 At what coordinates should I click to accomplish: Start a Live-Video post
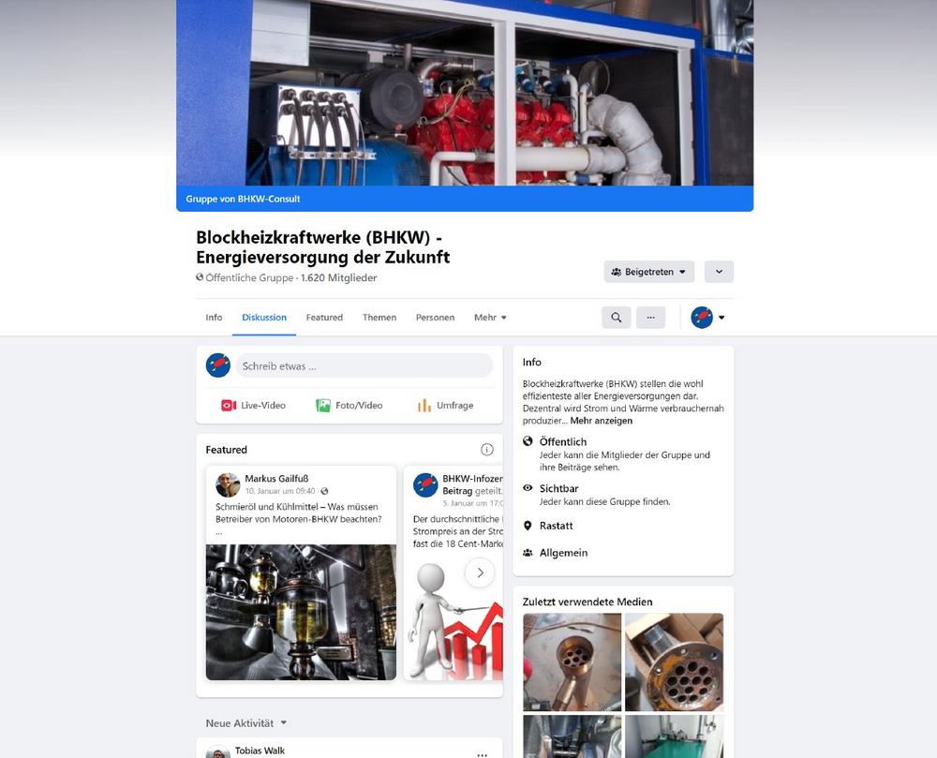coord(253,406)
